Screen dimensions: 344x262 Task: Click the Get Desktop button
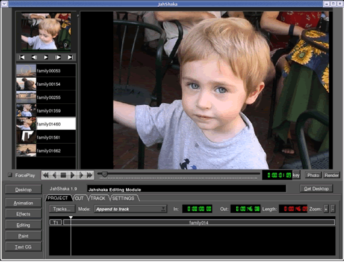pyautogui.click(x=316, y=188)
